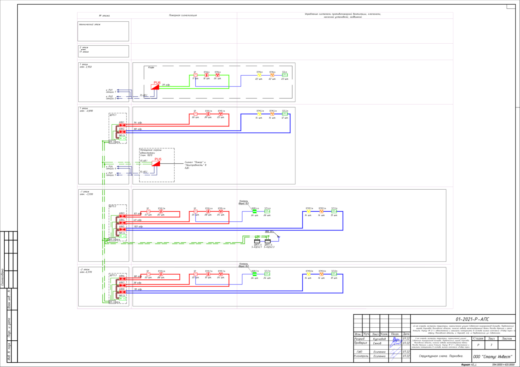Click the green SC5.5.n СП-4 device box

(x=334, y=211)
